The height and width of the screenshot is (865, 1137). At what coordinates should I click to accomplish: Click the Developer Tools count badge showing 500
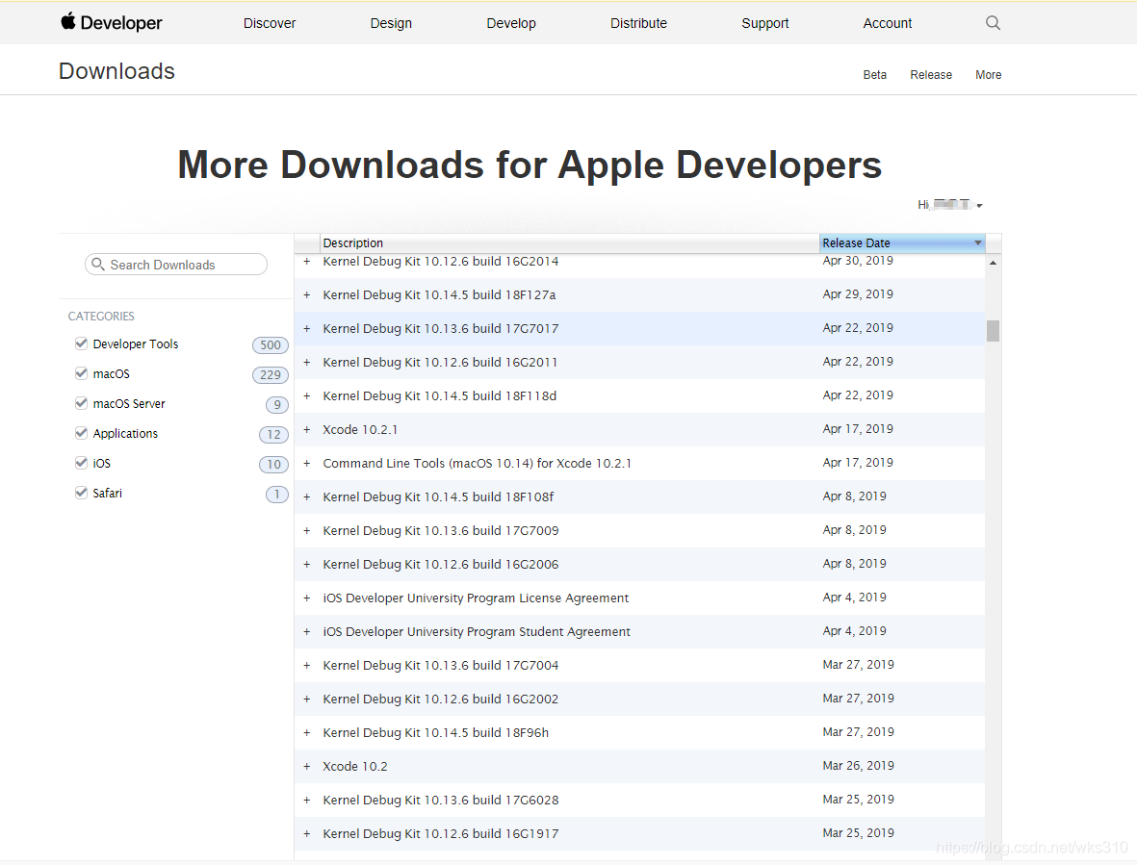click(271, 344)
